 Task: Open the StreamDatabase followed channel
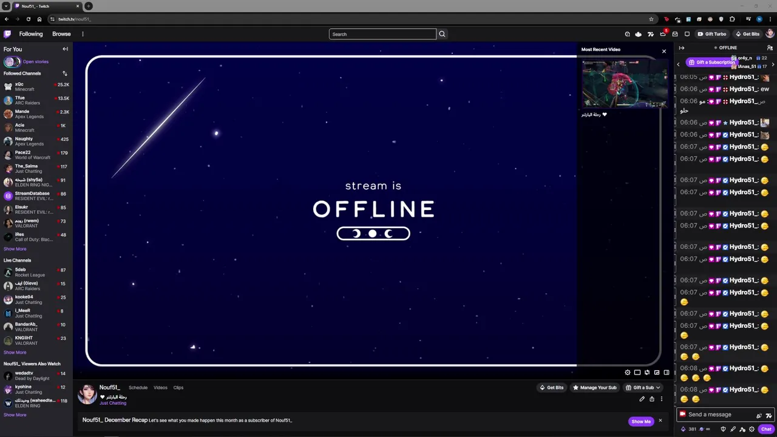[x=36, y=196]
